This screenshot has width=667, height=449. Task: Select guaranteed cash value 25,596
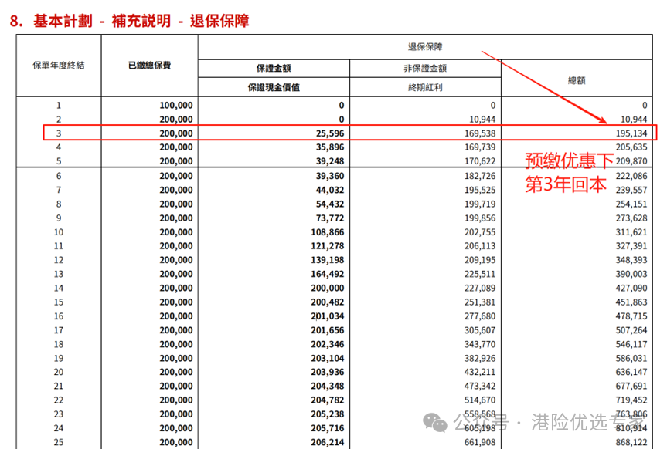point(330,133)
